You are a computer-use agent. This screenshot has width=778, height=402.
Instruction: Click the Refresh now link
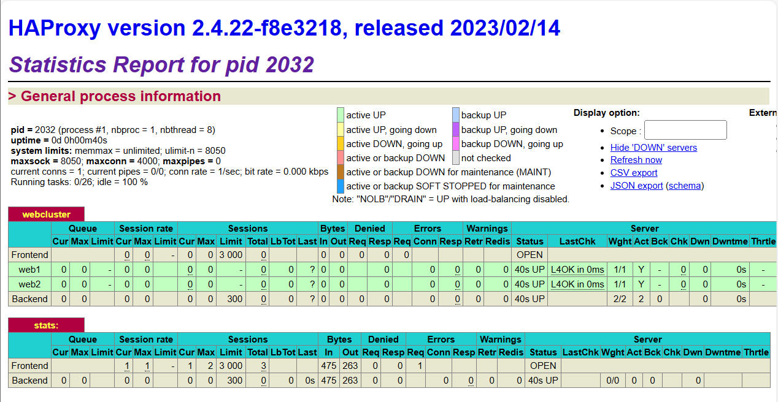(636, 160)
